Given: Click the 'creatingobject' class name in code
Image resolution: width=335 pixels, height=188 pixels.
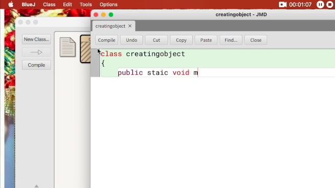Looking at the screenshot, I should 155,54.
